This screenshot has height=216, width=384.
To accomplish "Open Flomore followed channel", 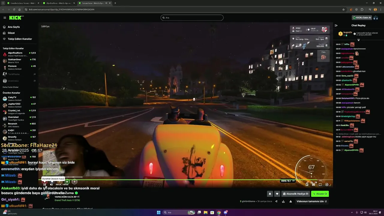I will click(19, 67).
